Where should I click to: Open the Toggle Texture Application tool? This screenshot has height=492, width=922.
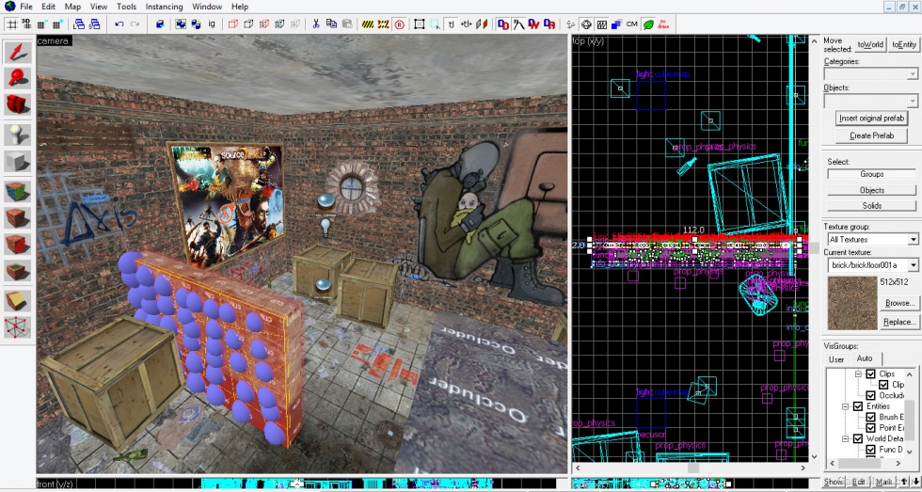coord(18,191)
